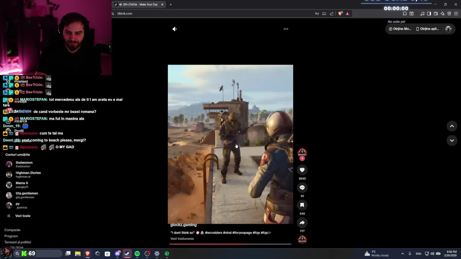Open Brave Rewards triangle icon

tap(347, 14)
